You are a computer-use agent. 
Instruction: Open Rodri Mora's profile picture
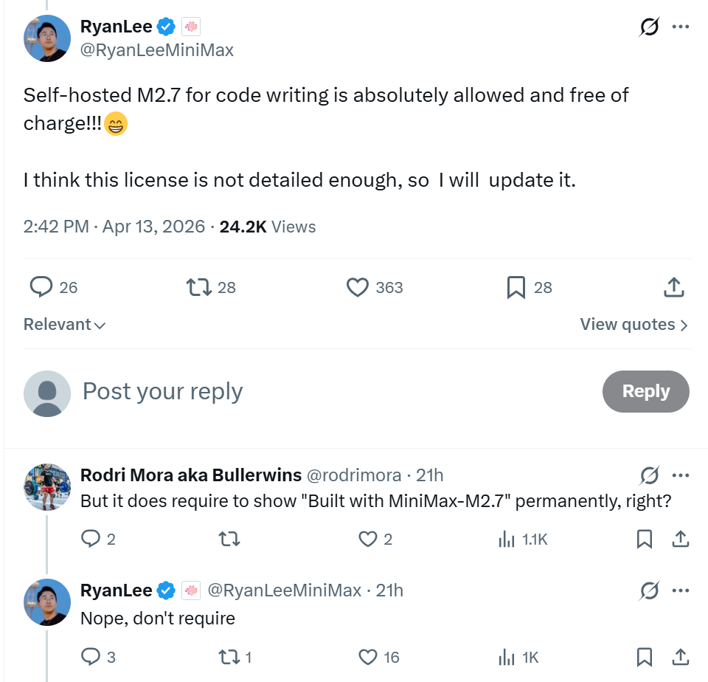[47, 487]
